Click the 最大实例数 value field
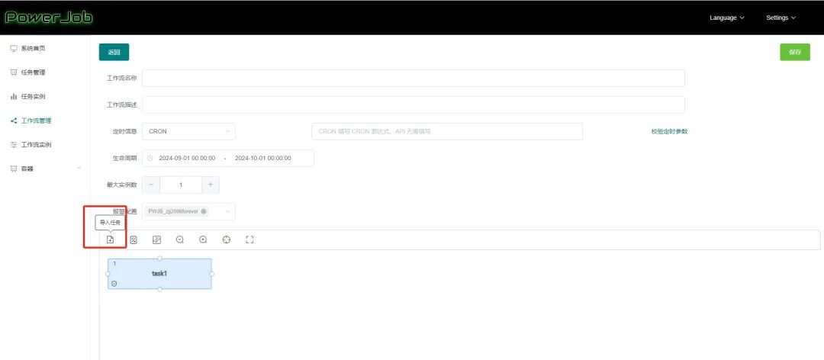The width and height of the screenshot is (824, 360). coord(181,185)
